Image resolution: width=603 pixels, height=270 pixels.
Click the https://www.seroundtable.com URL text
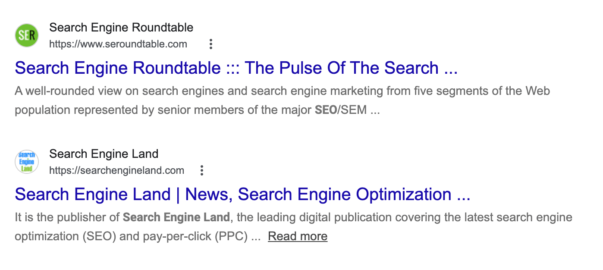118,44
